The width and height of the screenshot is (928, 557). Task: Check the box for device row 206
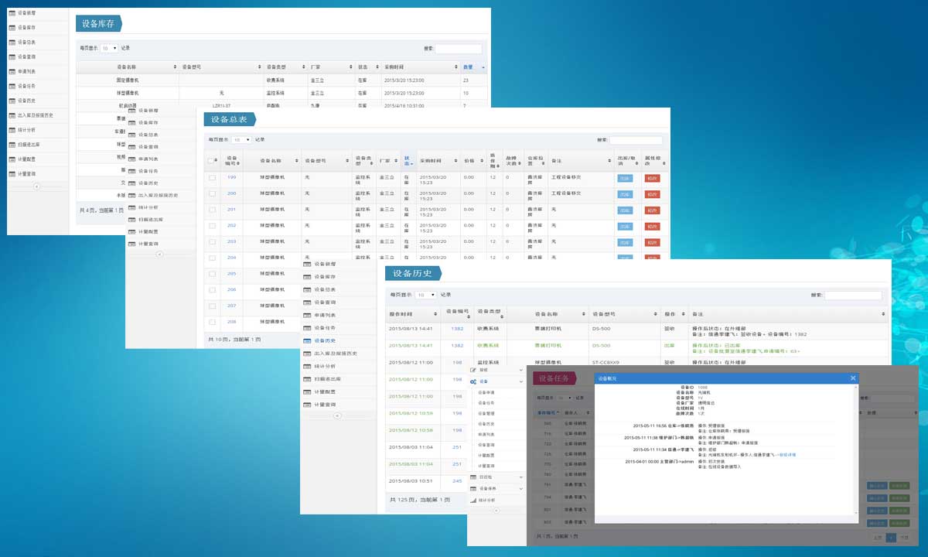212,290
